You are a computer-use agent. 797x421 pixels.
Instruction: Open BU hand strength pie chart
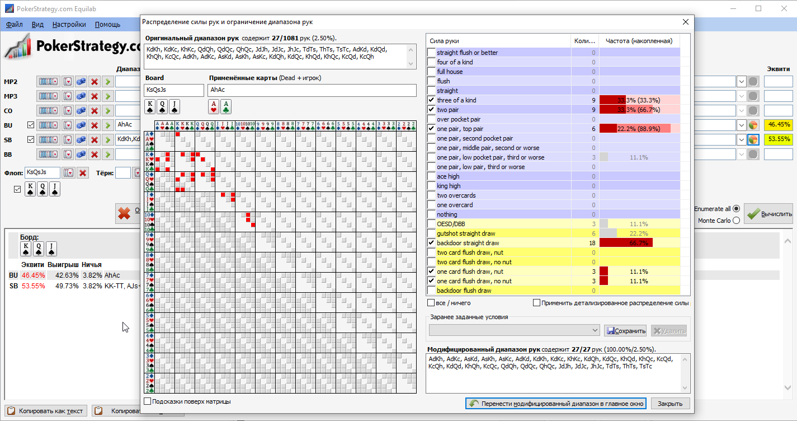pos(753,125)
